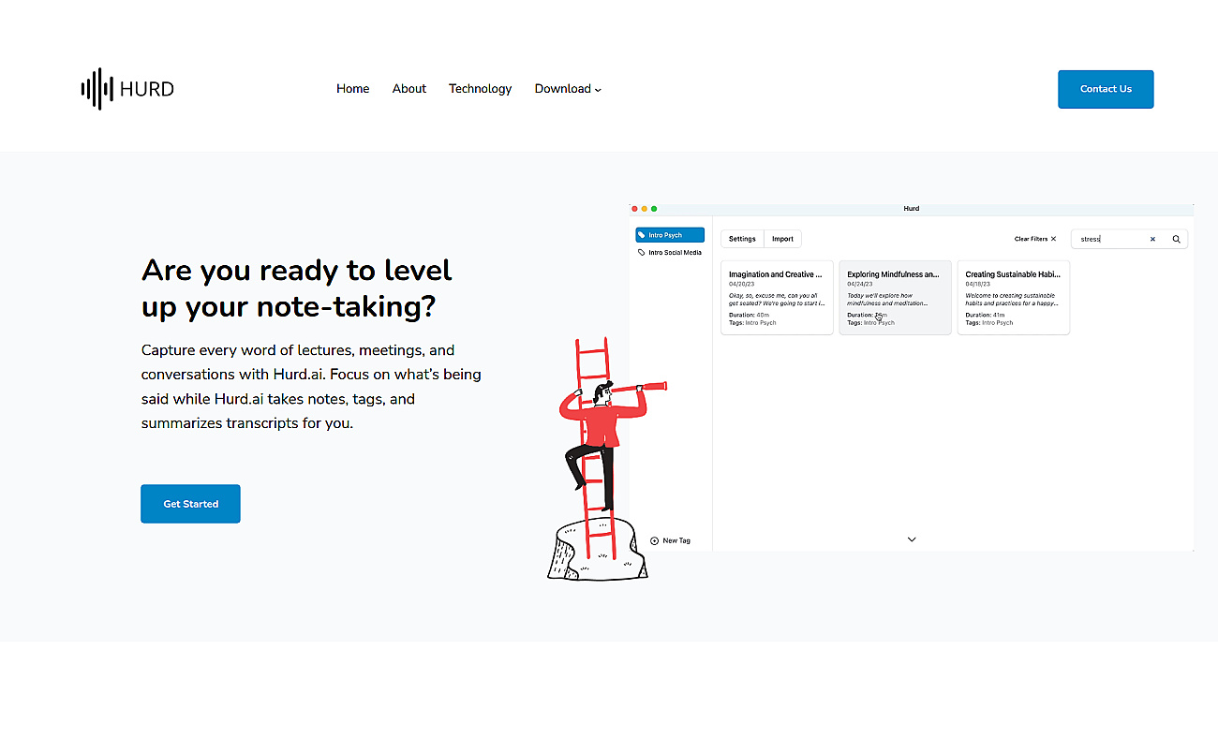Click the red close dot of Hurd window

tap(634, 208)
